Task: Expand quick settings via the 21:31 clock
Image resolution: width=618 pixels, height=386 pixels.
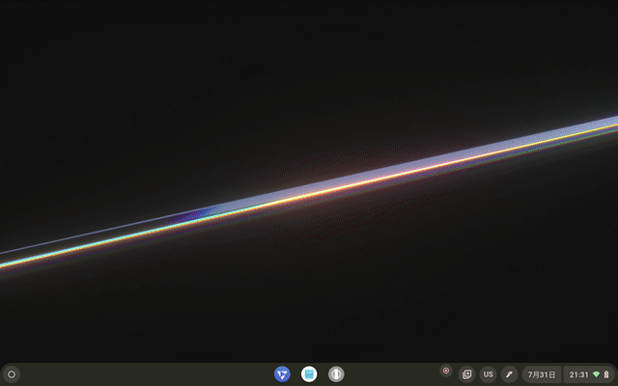Action: [579, 373]
